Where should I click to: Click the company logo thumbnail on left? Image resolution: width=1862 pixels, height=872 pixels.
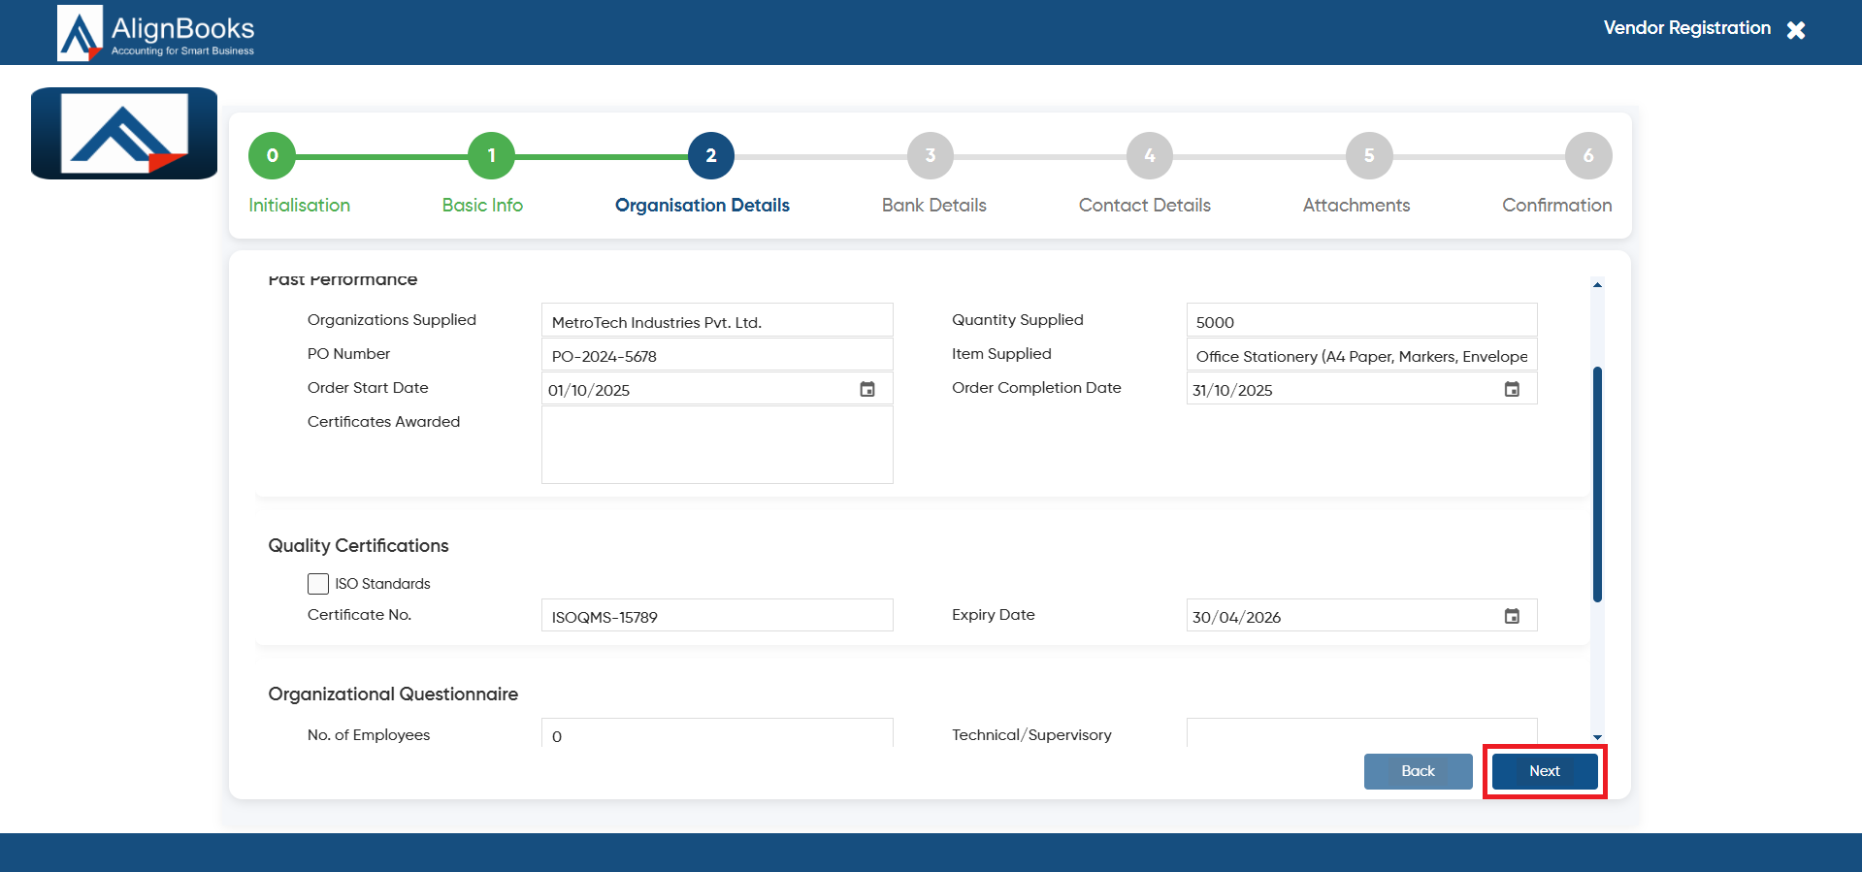(124, 134)
